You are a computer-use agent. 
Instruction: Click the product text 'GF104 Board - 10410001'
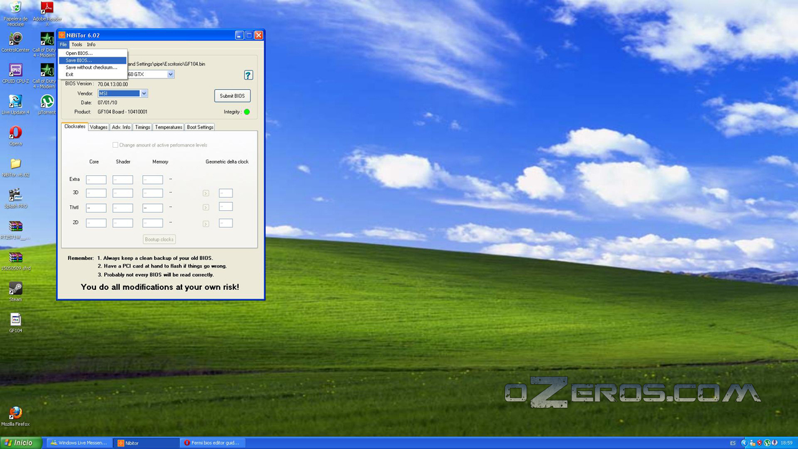pyautogui.click(x=122, y=112)
